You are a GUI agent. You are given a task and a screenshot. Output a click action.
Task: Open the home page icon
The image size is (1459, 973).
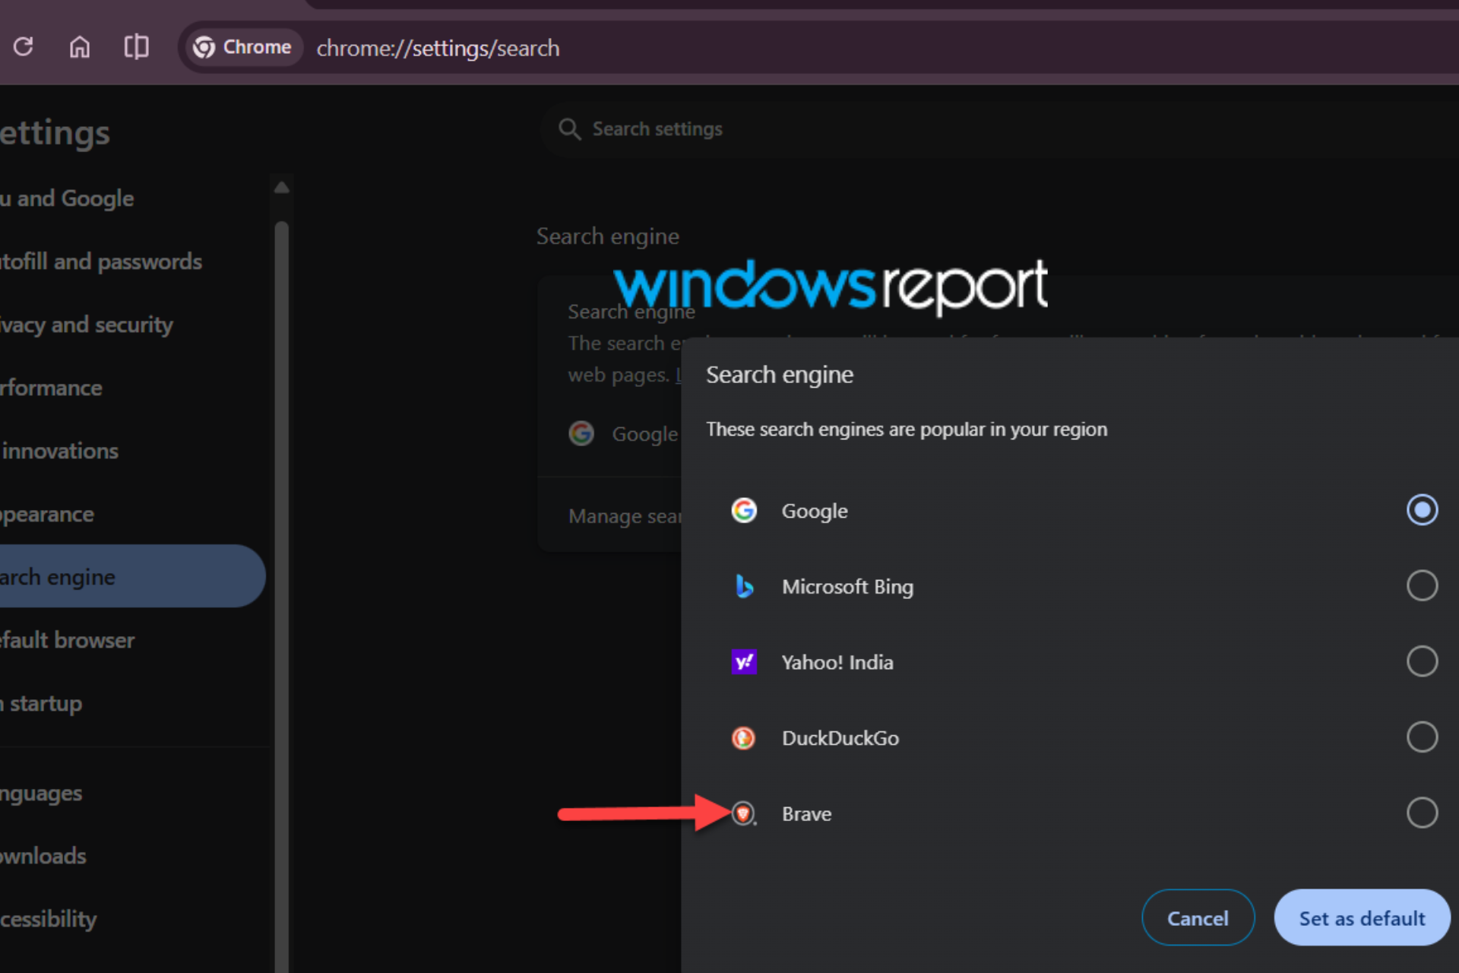coord(80,47)
